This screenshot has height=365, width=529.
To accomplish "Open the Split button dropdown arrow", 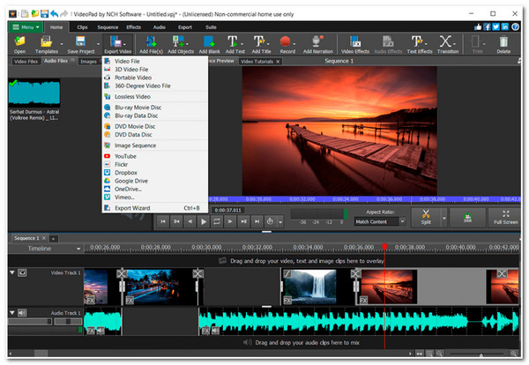I will tap(444, 219).
